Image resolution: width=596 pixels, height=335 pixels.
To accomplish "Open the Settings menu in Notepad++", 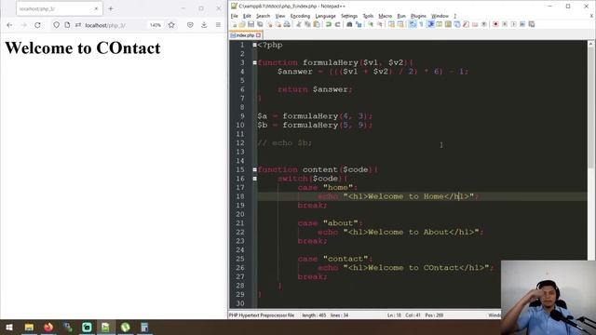I will click(x=349, y=16).
